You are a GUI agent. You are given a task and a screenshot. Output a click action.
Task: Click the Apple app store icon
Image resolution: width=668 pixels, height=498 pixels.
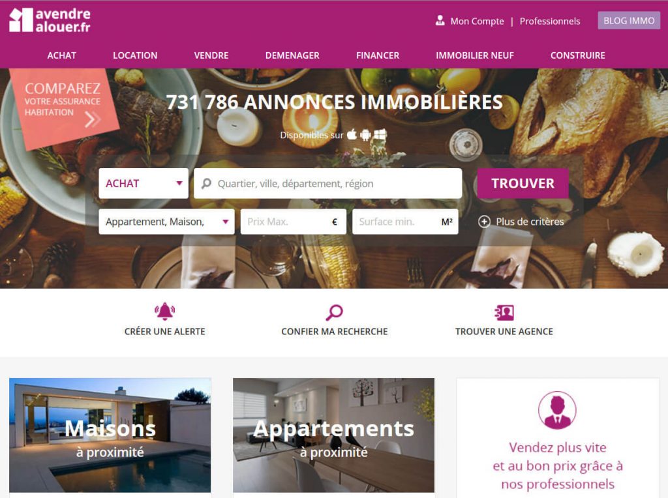tap(352, 134)
